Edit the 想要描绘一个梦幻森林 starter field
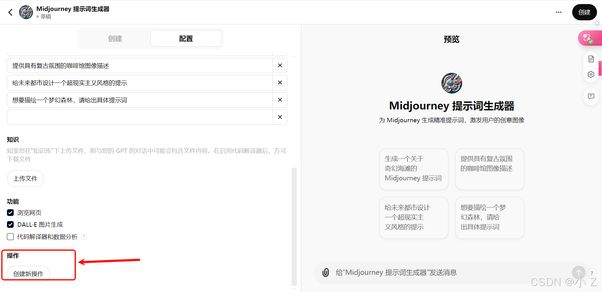Image resolution: width=602 pixels, height=292 pixels. pyautogui.click(x=140, y=100)
